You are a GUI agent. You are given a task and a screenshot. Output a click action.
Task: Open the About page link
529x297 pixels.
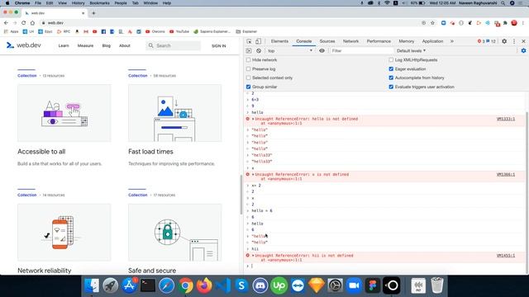[x=125, y=45]
